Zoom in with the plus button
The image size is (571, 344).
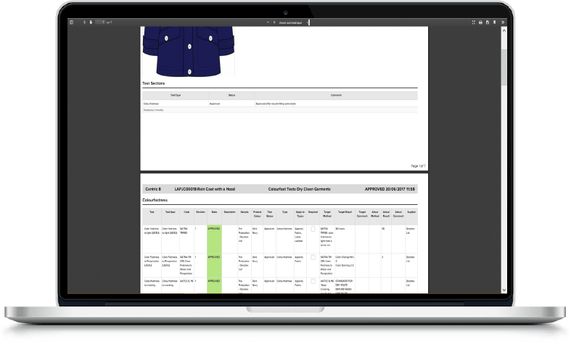[274, 22]
